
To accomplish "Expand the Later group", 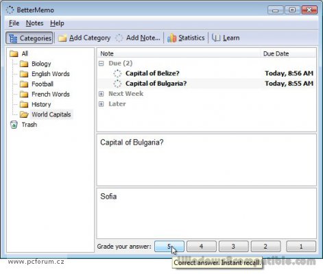I will pos(101,104).
